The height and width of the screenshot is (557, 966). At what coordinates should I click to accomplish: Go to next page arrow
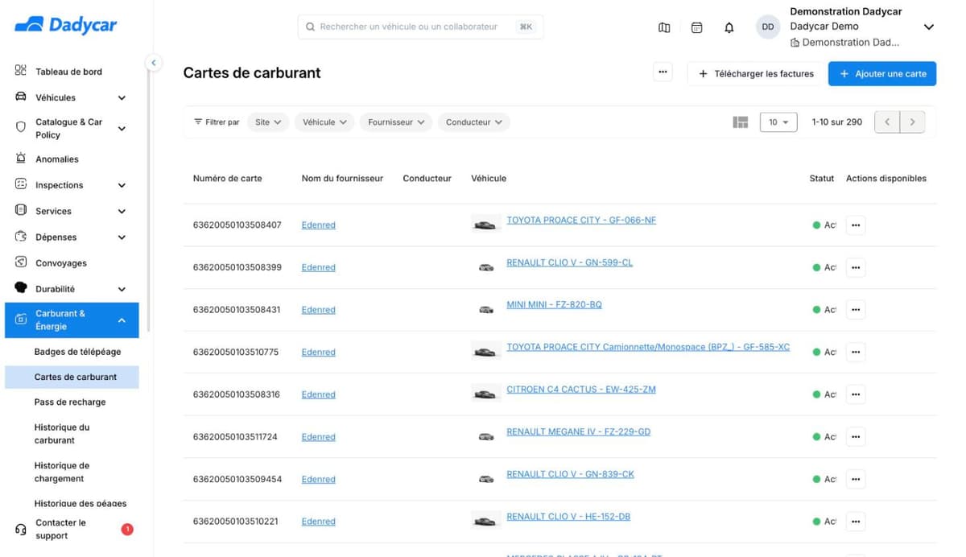(912, 122)
